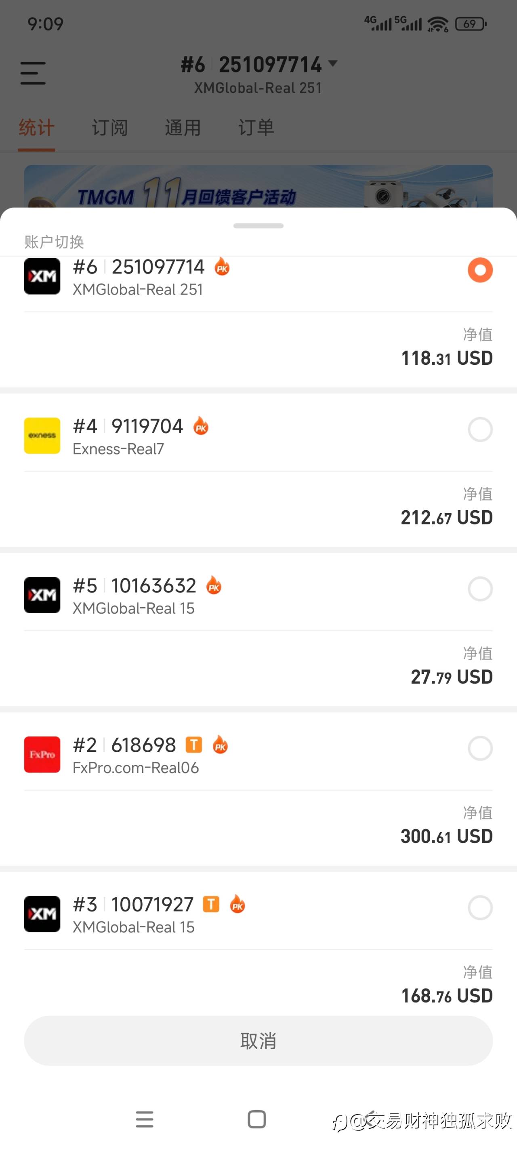Select the radio button for account #4 9119704
The height and width of the screenshot is (1149, 517).
[480, 429]
